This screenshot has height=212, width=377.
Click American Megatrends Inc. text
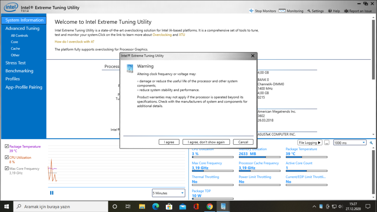click(x=277, y=111)
